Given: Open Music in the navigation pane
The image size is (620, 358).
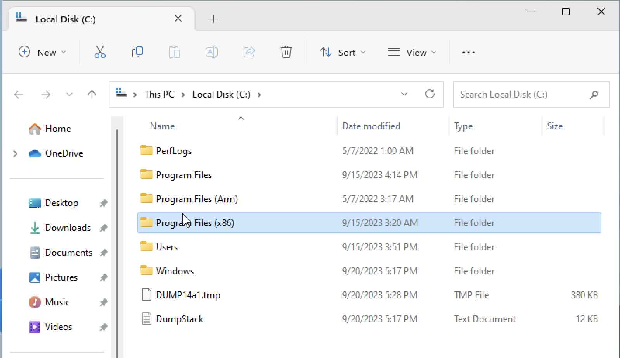Looking at the screenshot, I should 49,302.
